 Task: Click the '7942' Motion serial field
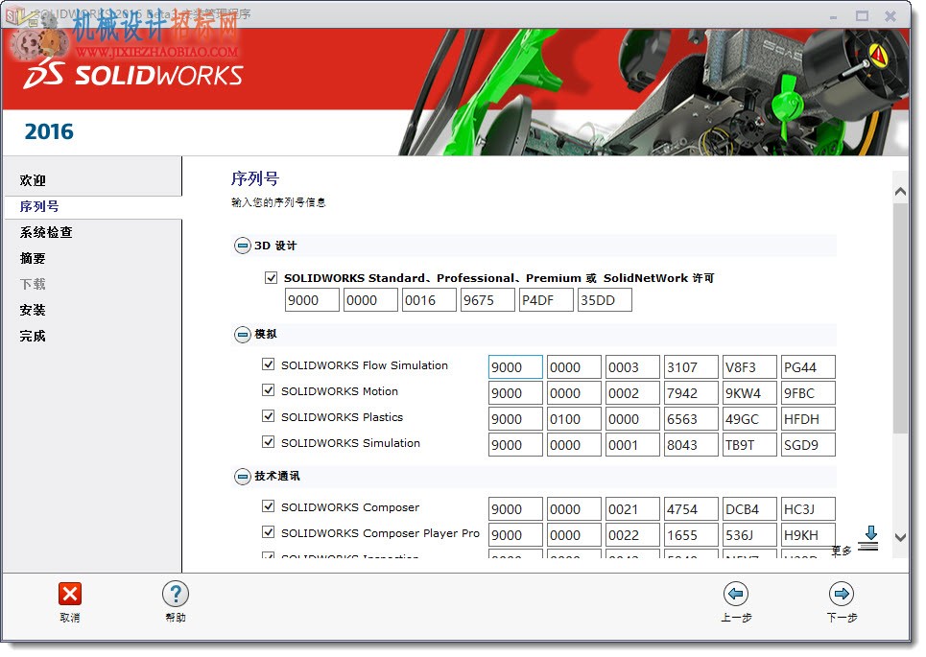691,393
